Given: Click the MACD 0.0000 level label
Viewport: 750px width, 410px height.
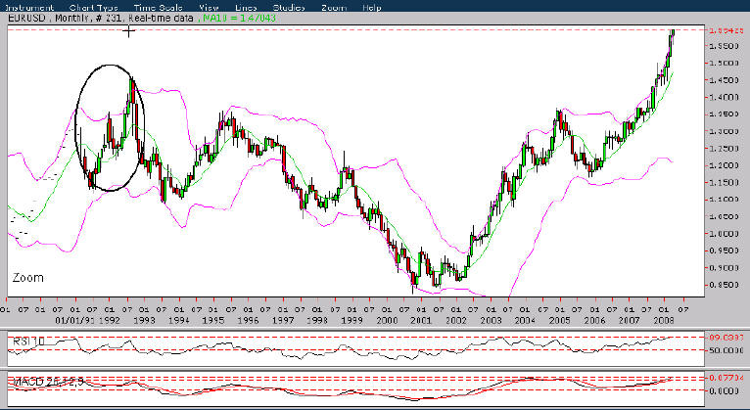Looking at the screenshot, I should point(724,390).
